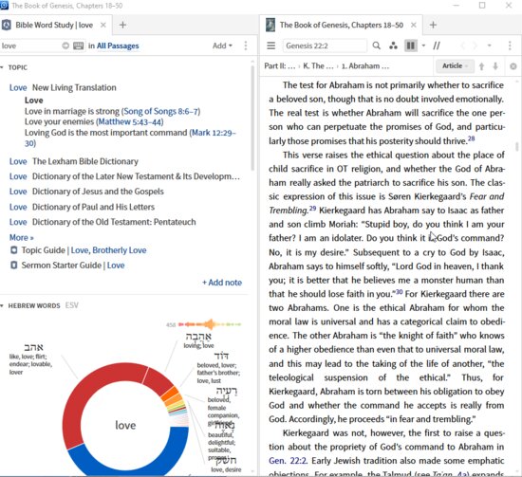Open Matthew 5:43–44 reference

(130, 121)
